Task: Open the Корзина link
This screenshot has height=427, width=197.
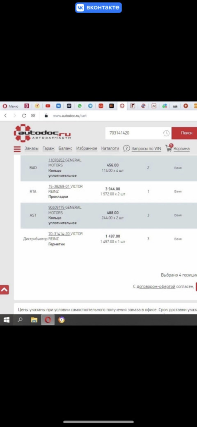Action: click(181, 149)
